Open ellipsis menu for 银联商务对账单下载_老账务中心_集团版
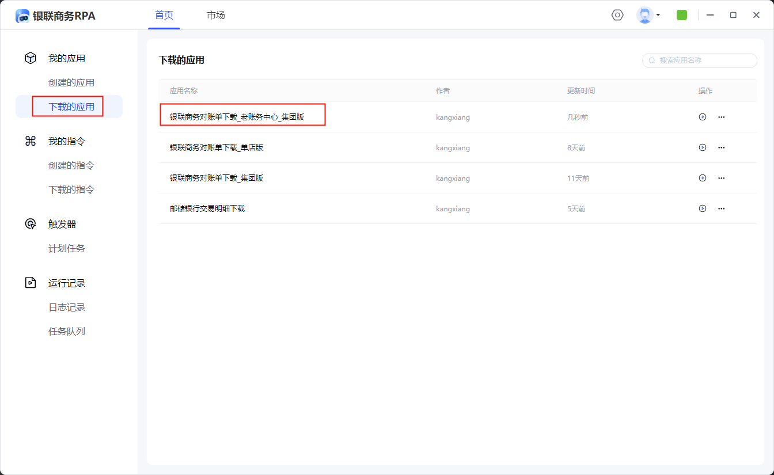774x475 pixels. tap(721, 117)
